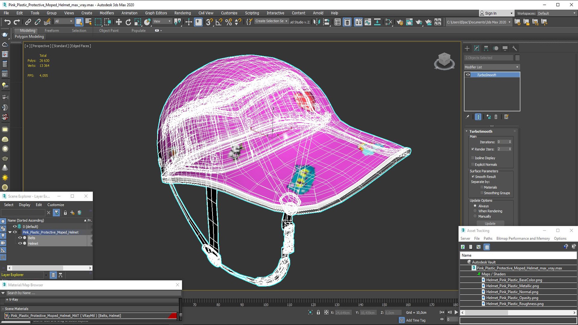Viewport: 578px width, 325px height.
Task: Click Iterations spinner arrows
Action: tap(510, 142)
